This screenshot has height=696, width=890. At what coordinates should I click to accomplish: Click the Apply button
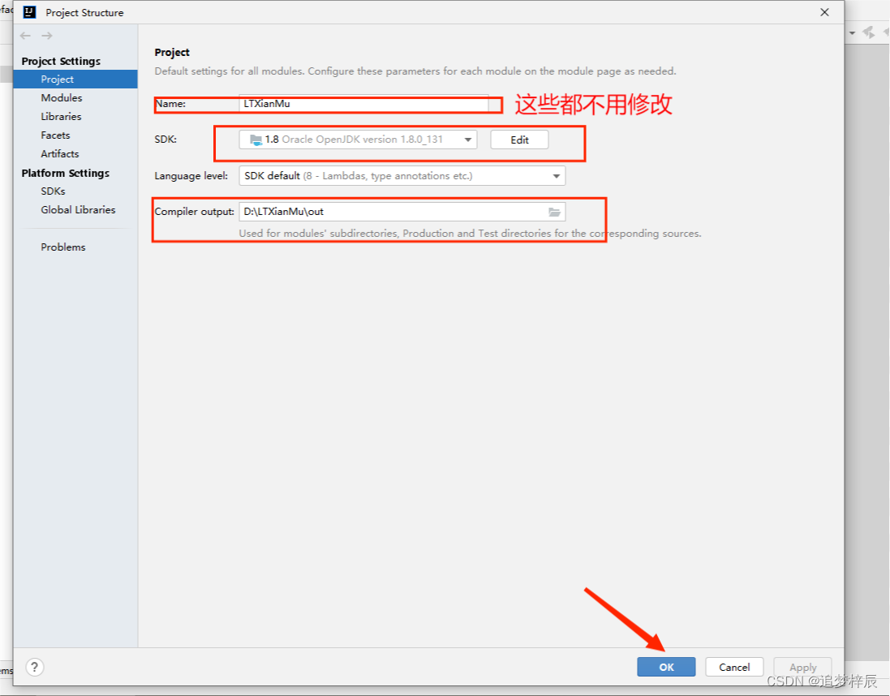(802, 667)
